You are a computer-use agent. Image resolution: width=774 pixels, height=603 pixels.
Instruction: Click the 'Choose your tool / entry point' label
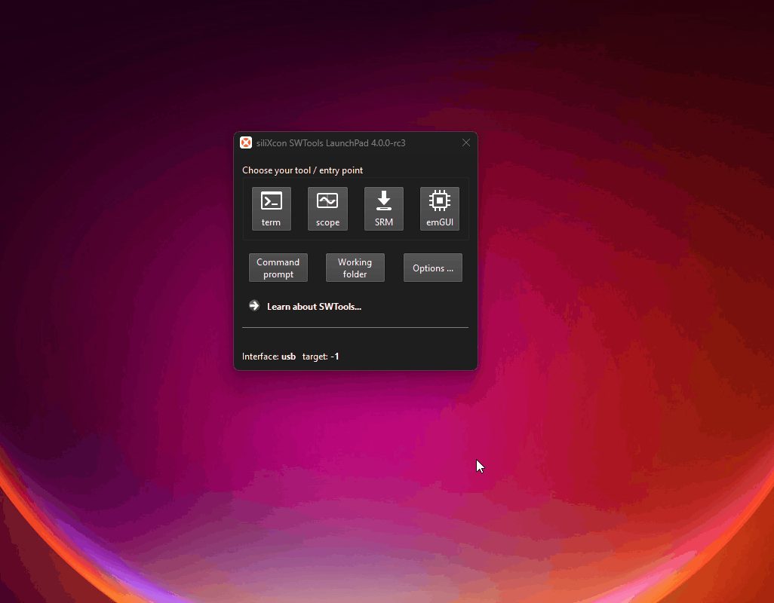pyautogui.click(x=302, y=170)
